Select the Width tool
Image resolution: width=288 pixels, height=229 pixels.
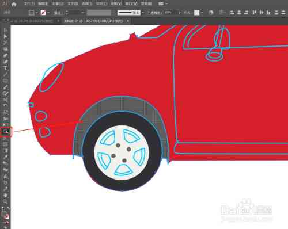[5, 119]
